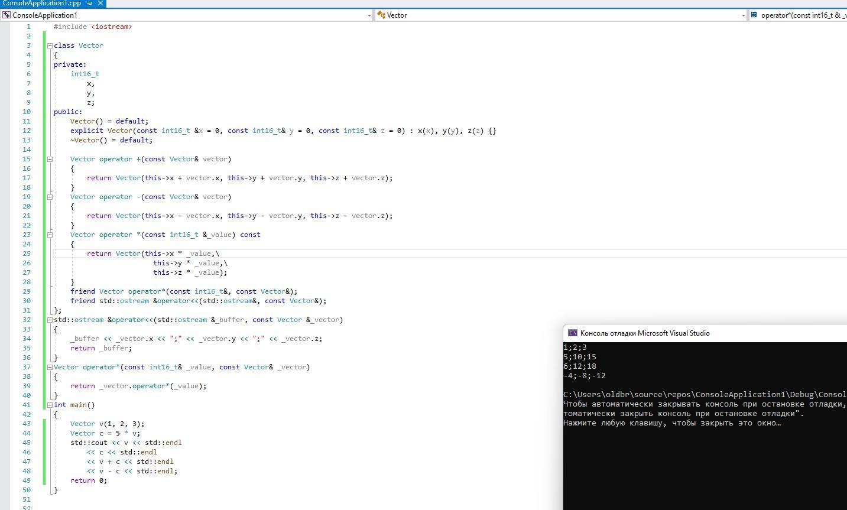
Task: Click the Vector v(1, 2, 3); line
Action: pyautogui.click(x=107, y=424)
